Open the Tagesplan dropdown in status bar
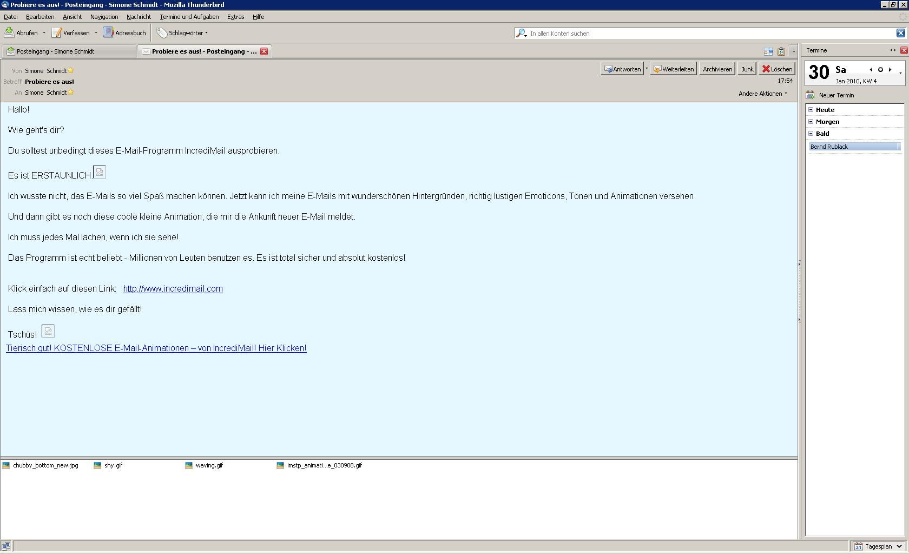This screenshot has width=909, height=554. tap(879, 546)
